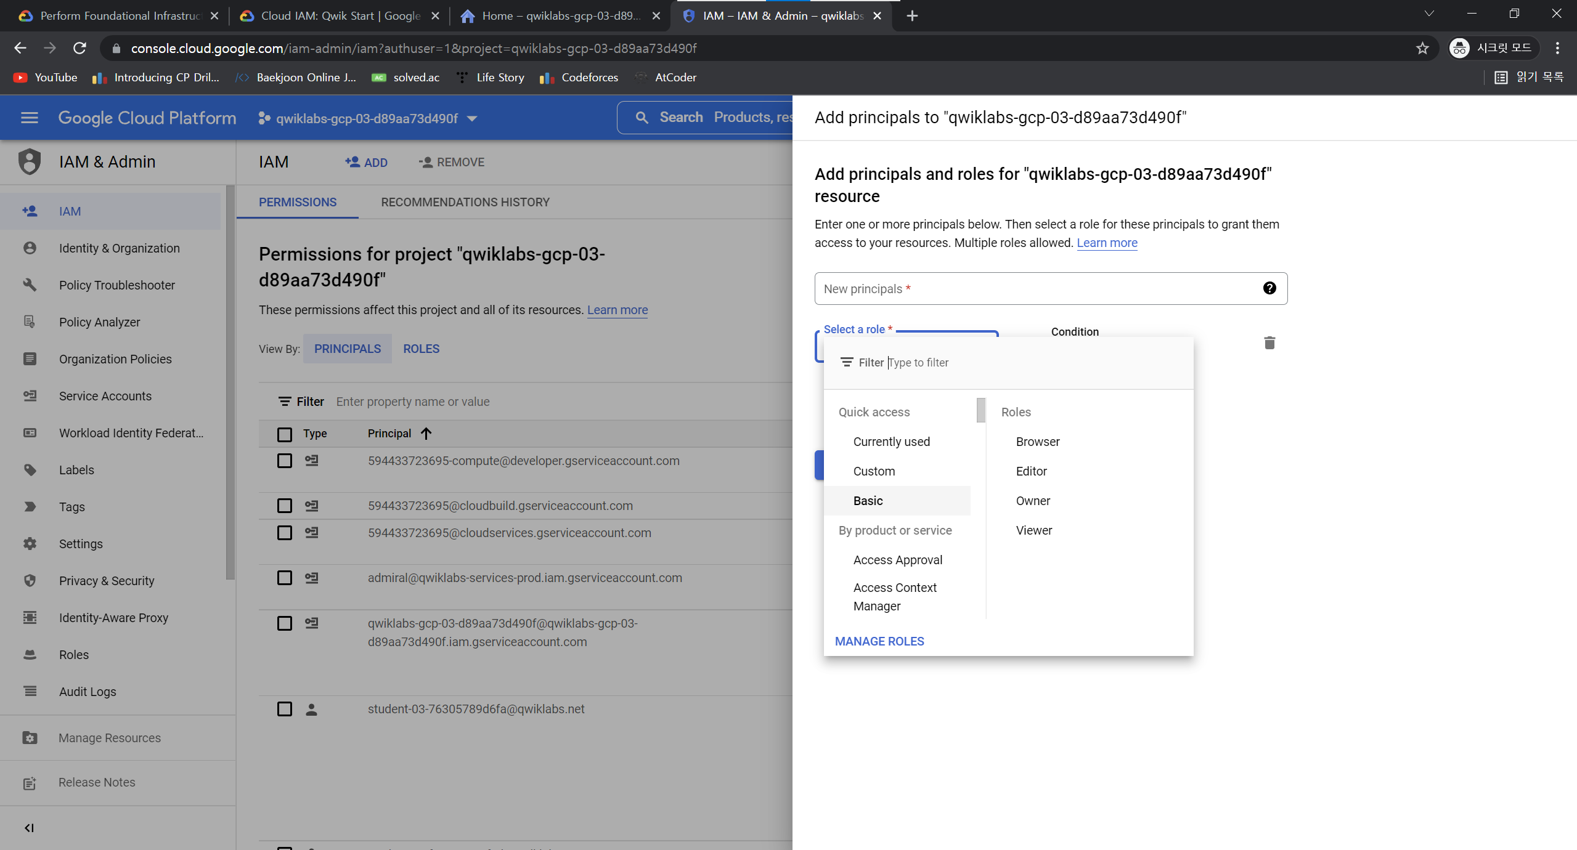The height and width of the screenshot is (850, 1577).
Task: Click the trash icon to delete role
Action: [x=1269, y=343]
